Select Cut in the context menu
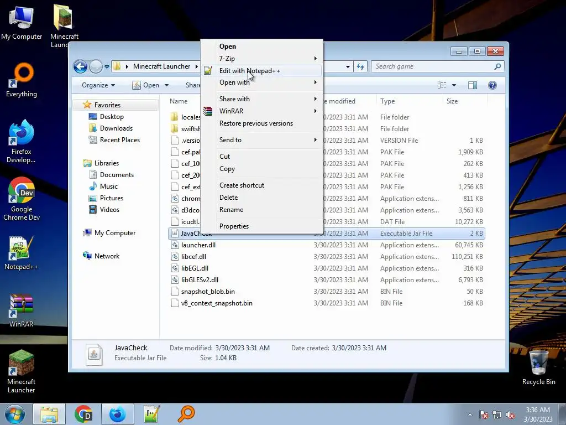Screen dimensions: 566x425 point(261,157)
